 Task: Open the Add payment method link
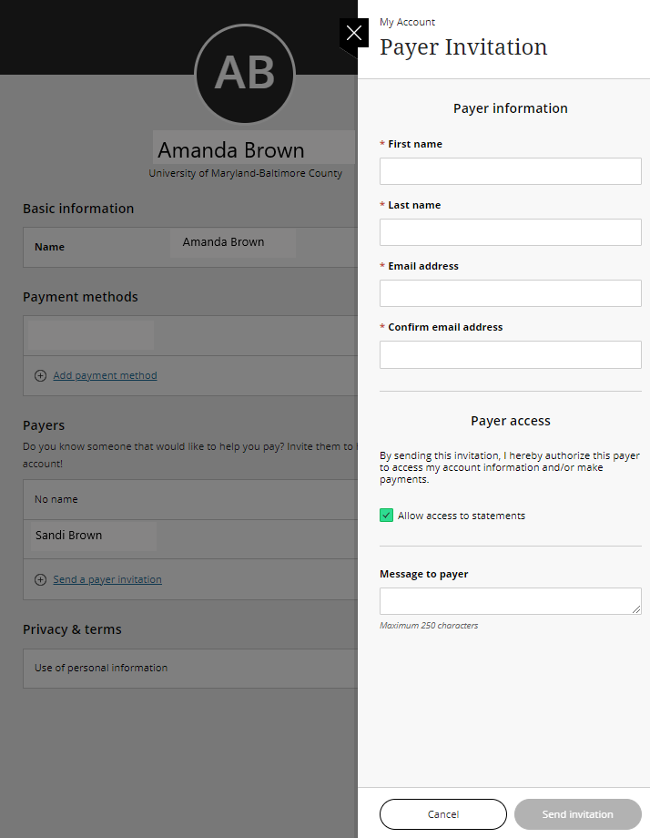tap(106, 375)
